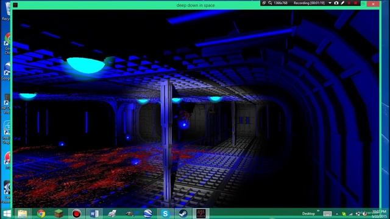
Task: Open the recording bar dropdown arrow
Action: point(330,3)
